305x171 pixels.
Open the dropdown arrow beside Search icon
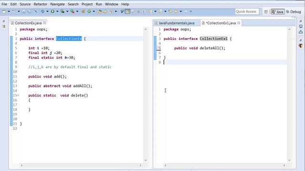(116, 11)
